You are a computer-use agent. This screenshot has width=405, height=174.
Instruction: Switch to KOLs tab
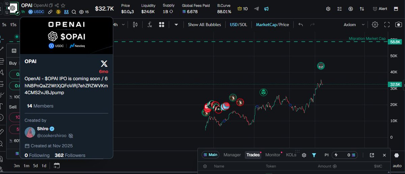291,155
